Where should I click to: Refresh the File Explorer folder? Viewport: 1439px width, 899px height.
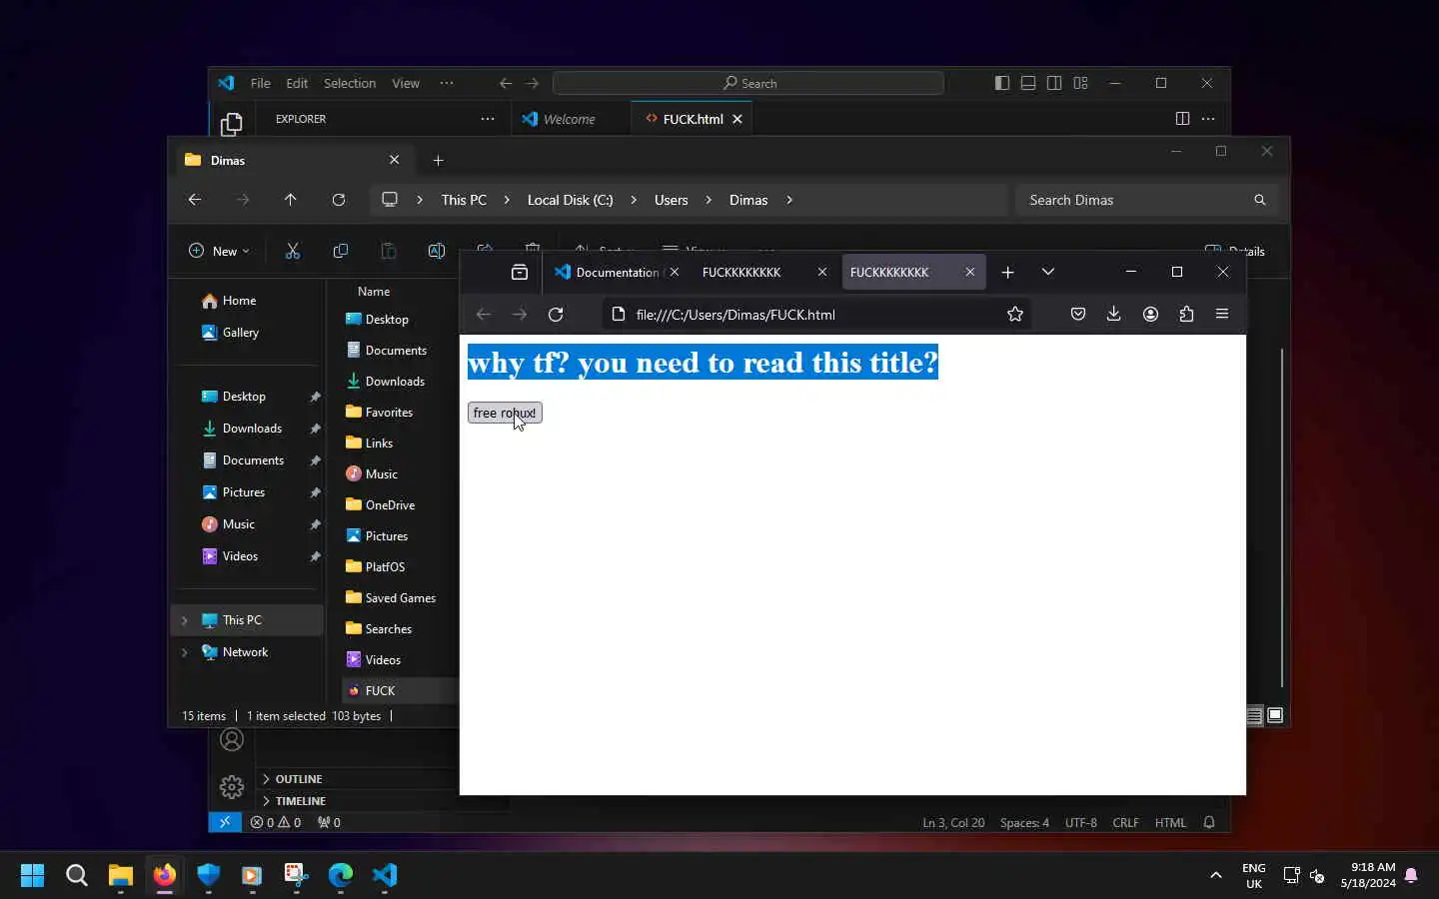(339, 200)
